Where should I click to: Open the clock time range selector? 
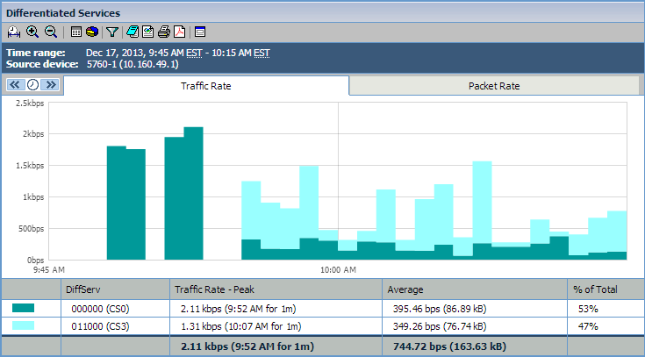tap(32, 85)
